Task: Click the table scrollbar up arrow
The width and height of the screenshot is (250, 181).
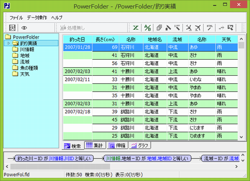Action: pyautogui.click(x=241, y=39)
